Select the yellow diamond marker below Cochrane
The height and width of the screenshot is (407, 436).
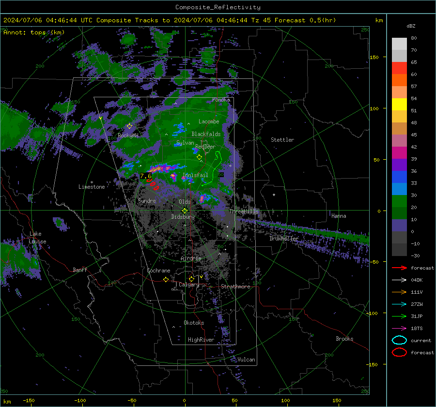coord(166,279)
